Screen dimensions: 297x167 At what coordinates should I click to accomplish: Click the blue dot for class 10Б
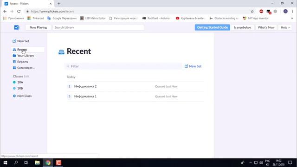point(14,88)
